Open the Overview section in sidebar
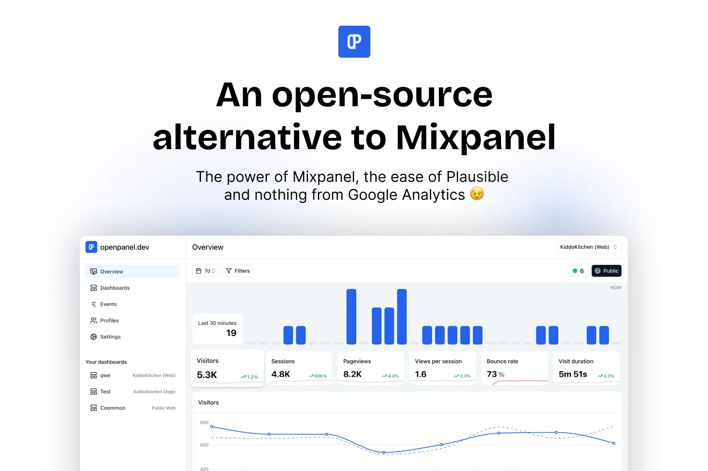Viewport: 708px width, 471px height. point(111,271)
